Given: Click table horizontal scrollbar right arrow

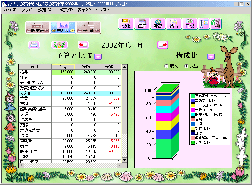Looking at the screenshot, I should click(119, 165).
